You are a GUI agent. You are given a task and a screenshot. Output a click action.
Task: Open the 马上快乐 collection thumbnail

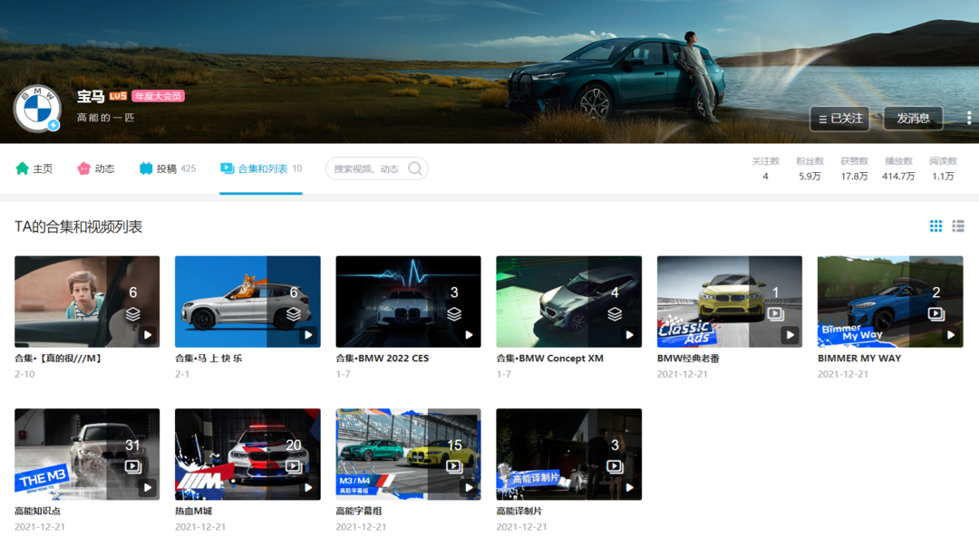[x=247, y=302]
